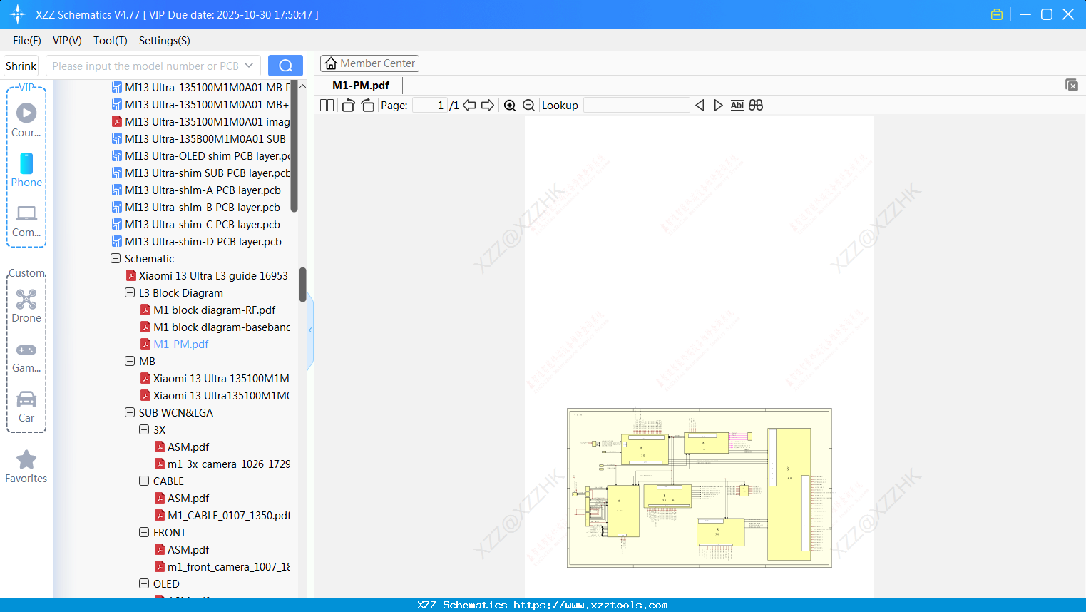
Task: Select the Drone sidebar category
Action: (x=26, y=305)
